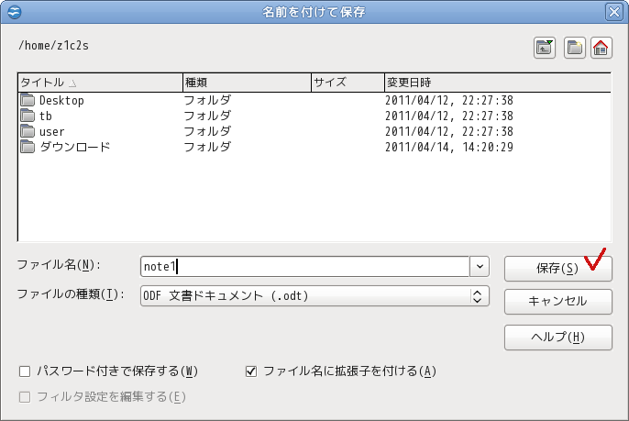This screenshot has height=421, width=629.
Task: Open the ファイル名 history dropdown arrow
Action: 480,267
